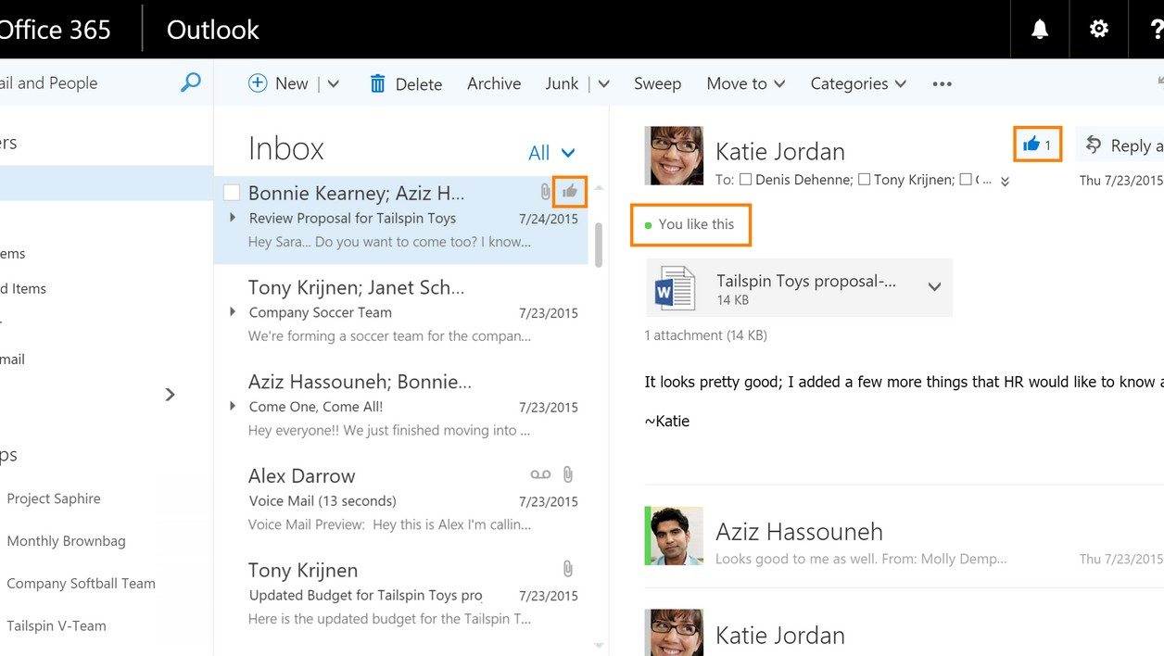
Task: Click the plus icon beside New
Action: point(258,83)
